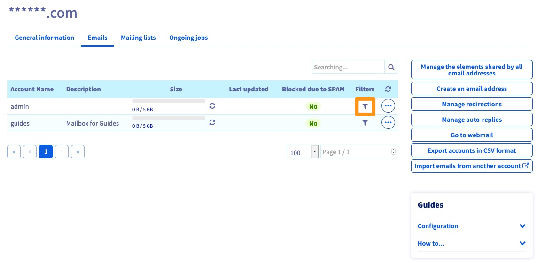Open Import emails from another account
The width and height of the screenshot is (537, 263).
tap(472, 166)
